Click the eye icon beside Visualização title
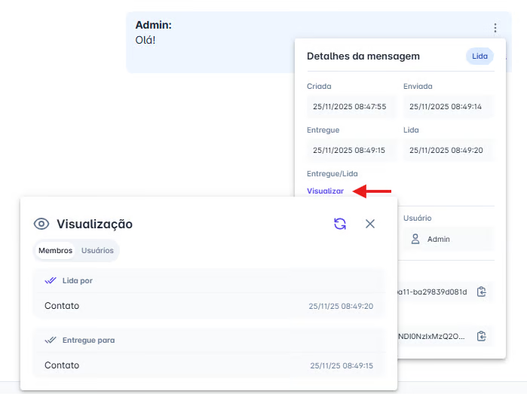 point(41,224)
